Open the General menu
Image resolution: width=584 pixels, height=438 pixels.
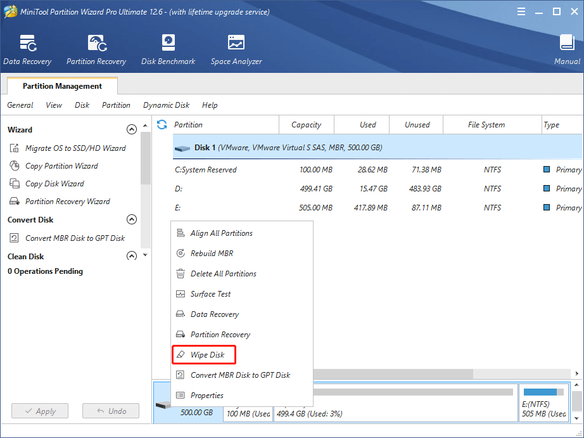pyautogui.click(x=20, y=105)
